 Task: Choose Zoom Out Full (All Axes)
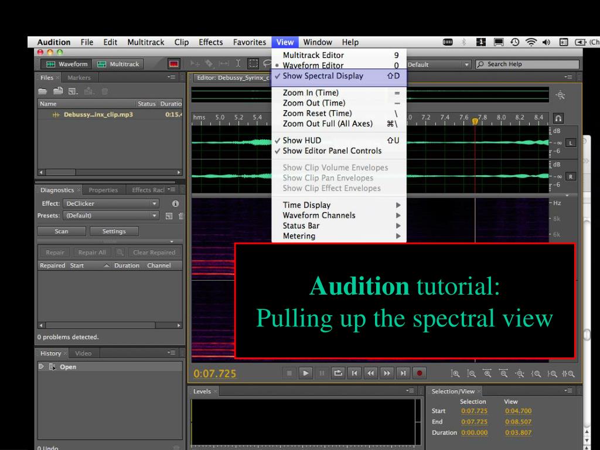[x=339, y=124]
